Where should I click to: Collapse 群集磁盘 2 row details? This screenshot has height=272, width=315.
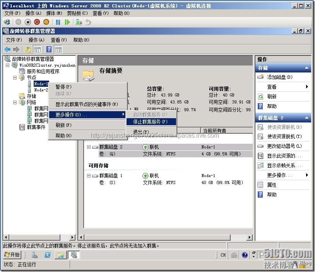[x=89, y=147]
